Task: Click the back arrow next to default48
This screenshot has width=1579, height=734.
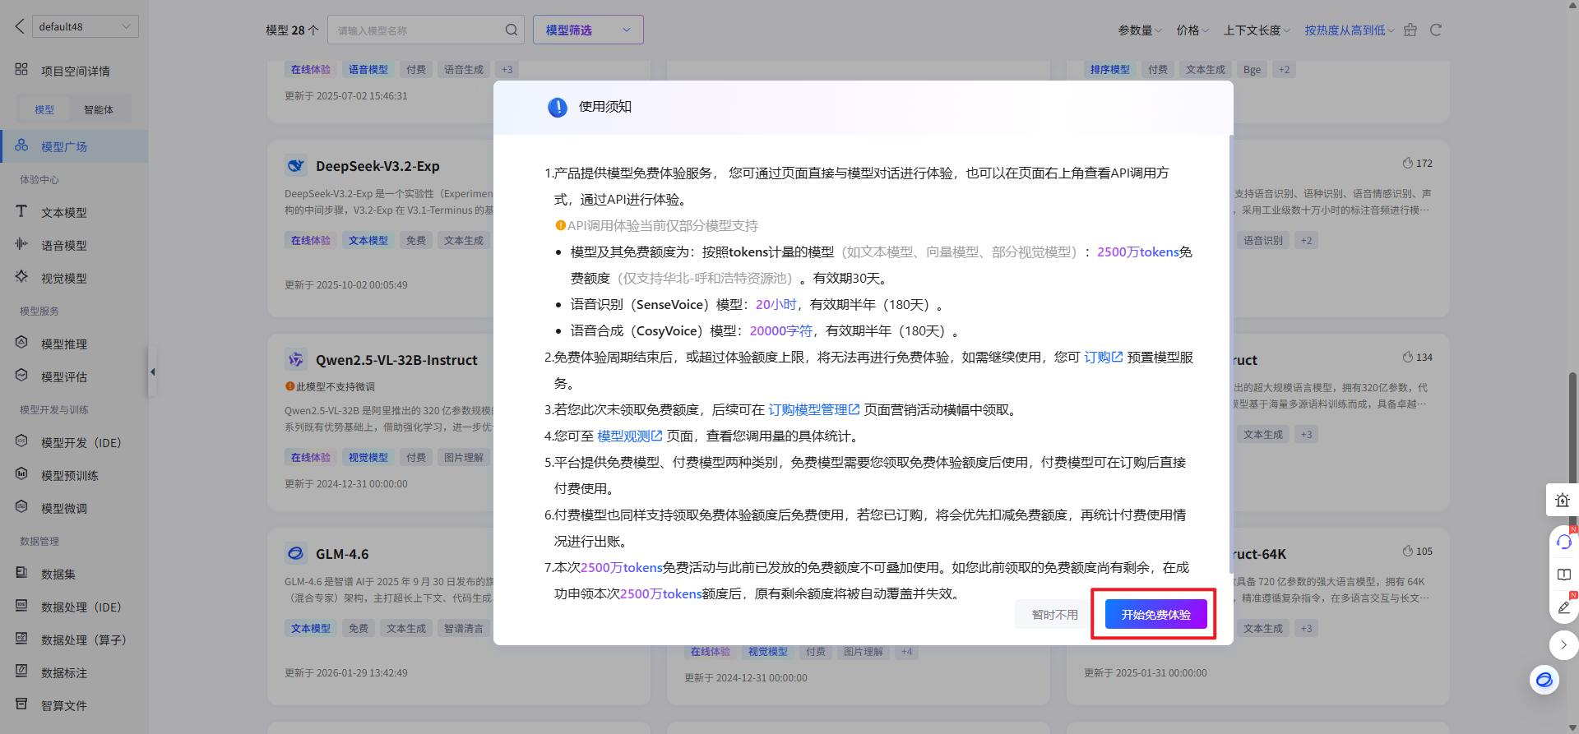Action: tap(20, 26)
